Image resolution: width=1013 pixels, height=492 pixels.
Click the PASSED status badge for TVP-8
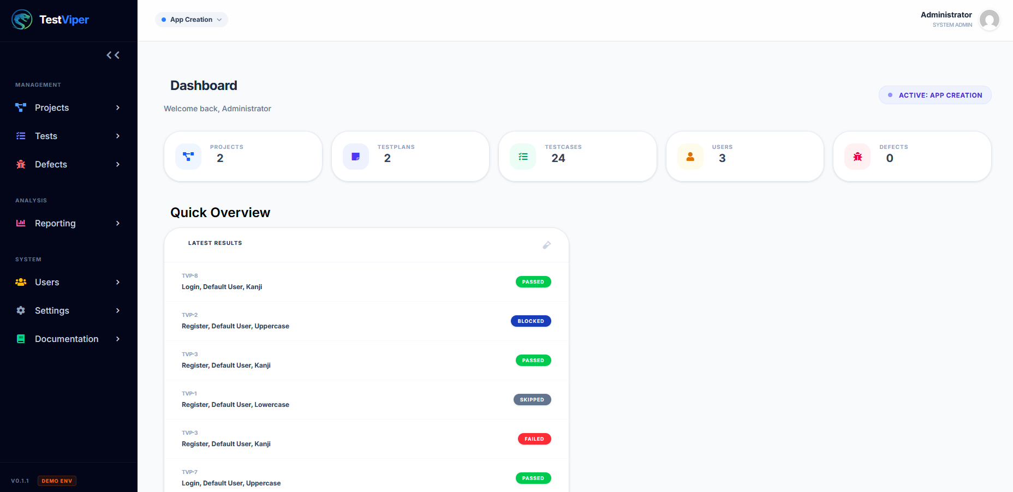click(533, 281)
